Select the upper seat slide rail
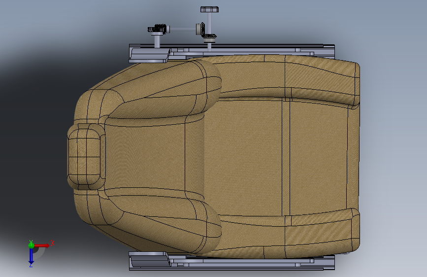The height and width of the screenshot is (277, 427). point(231,50)
